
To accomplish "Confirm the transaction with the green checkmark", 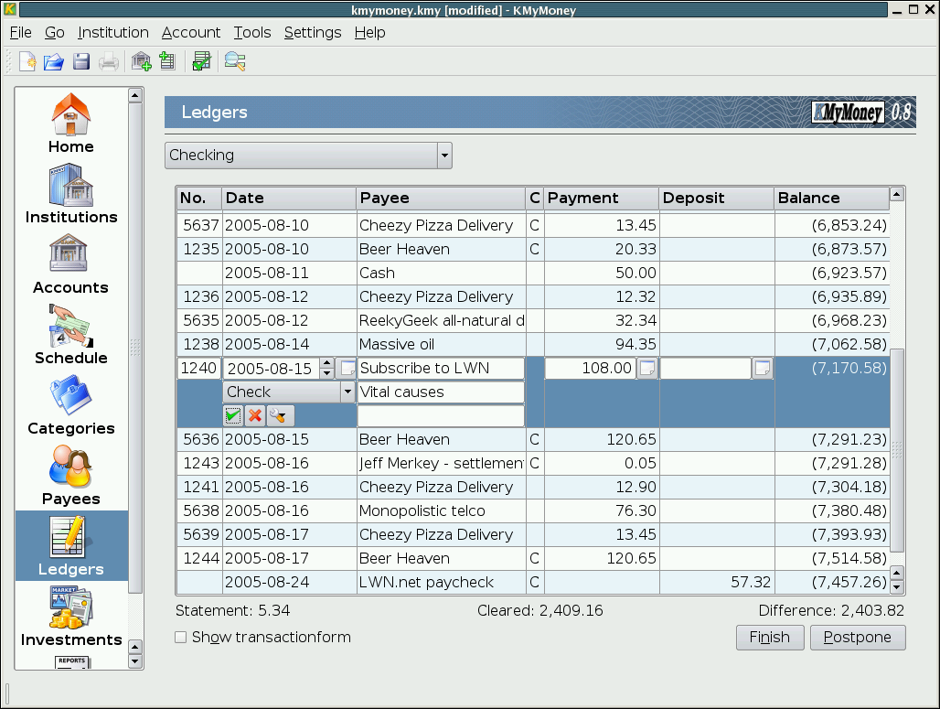I will pyautogui.click(x=233, y=416).
